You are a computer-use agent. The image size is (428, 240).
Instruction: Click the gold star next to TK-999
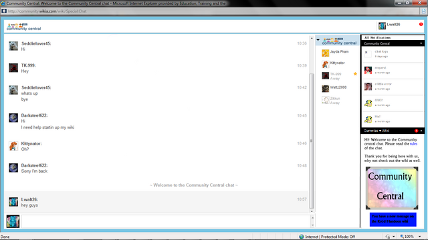coord(355,74)
